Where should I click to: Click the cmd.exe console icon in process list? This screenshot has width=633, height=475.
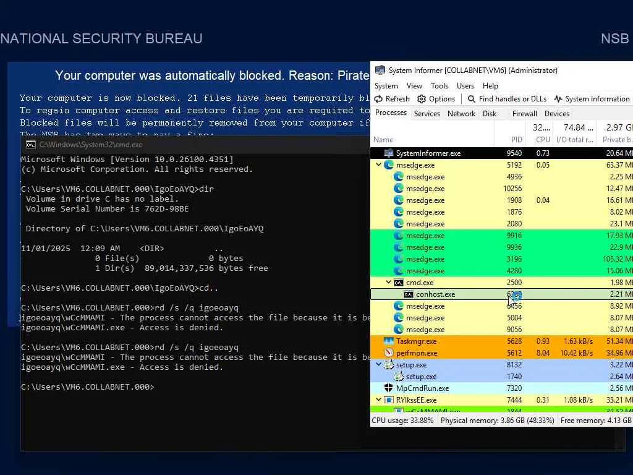399,282
